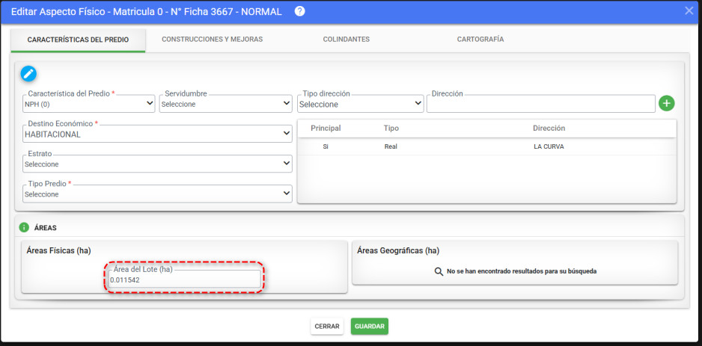This screenshot has height=346, width=702.
Task: Expand the Servidumbre dropdown
Action: coord(225,104)
